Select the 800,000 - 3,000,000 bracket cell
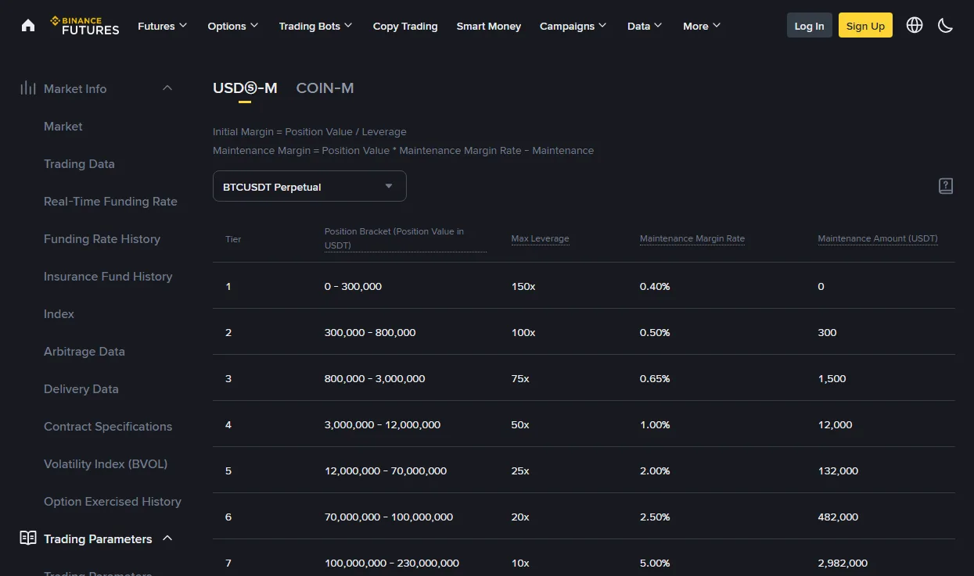This screenshot has height=576, width=974. (x=375, y=378)
